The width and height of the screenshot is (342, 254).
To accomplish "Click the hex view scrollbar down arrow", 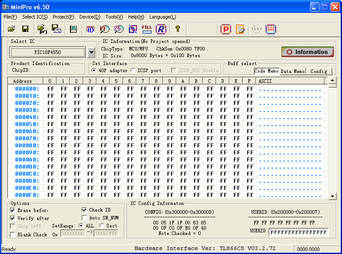I will point(332,196).
